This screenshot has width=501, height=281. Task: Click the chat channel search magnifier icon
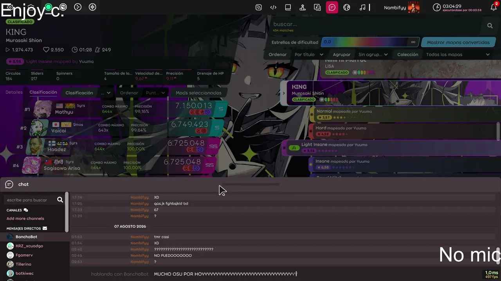click(x=60, y=200)
